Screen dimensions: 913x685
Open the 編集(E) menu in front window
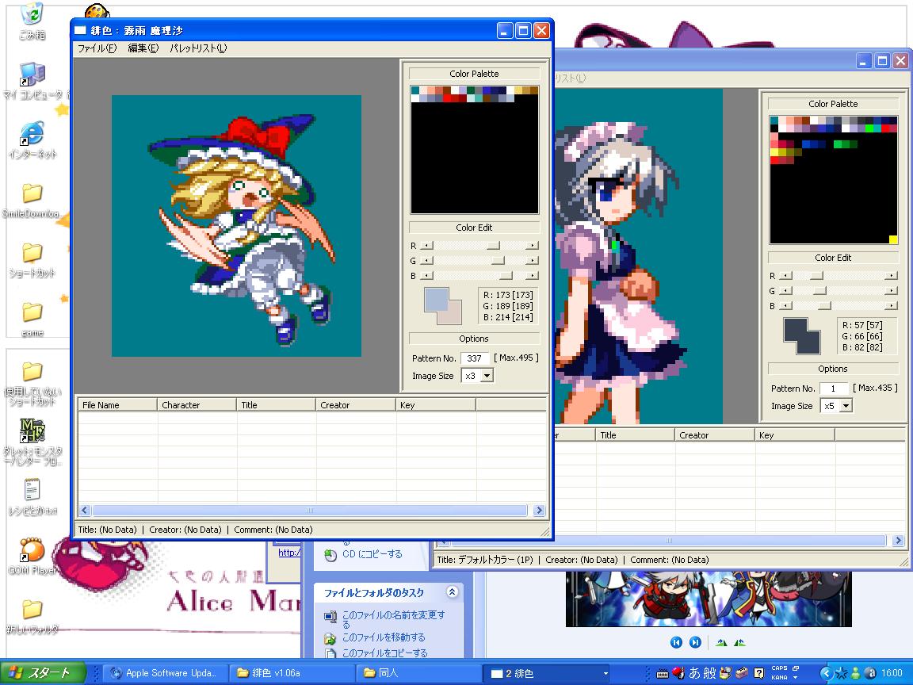(x=143, y=48)
